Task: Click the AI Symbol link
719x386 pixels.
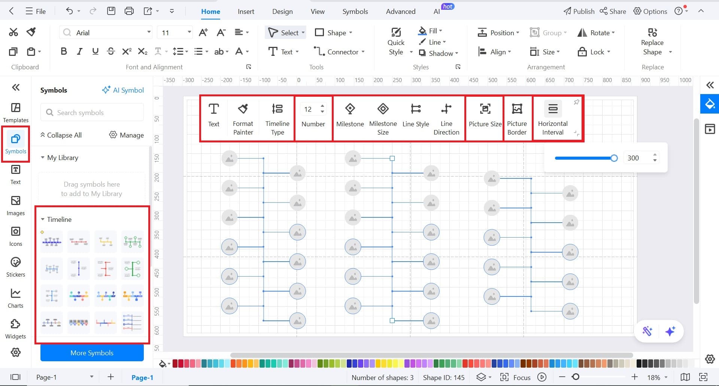Action: tap(123, 90)
